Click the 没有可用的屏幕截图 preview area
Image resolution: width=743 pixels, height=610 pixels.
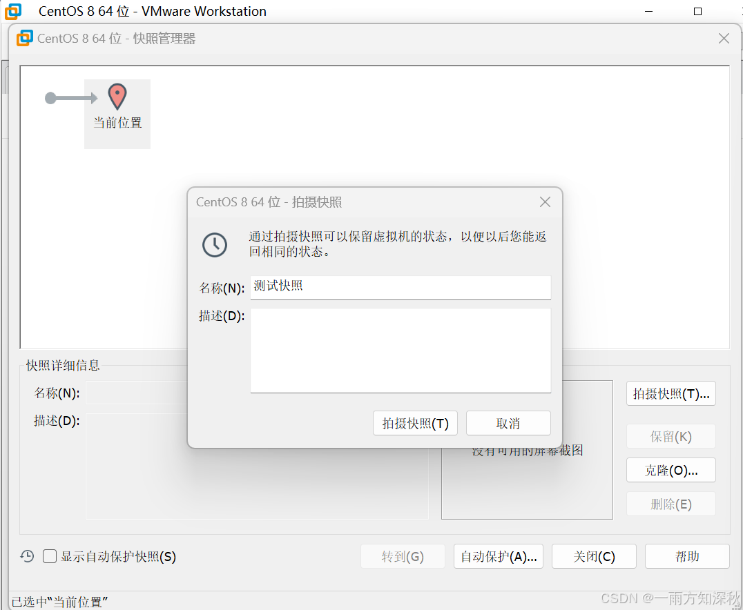(x=527, y=450)
